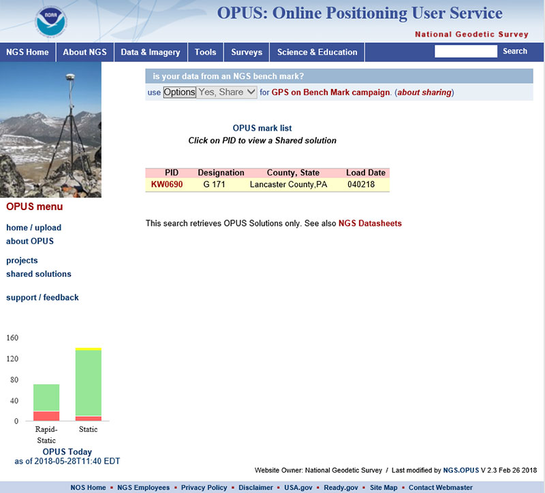Open the shared solutions link
Image resolution: width=545 pixels, height=493 pixels.
38,274
